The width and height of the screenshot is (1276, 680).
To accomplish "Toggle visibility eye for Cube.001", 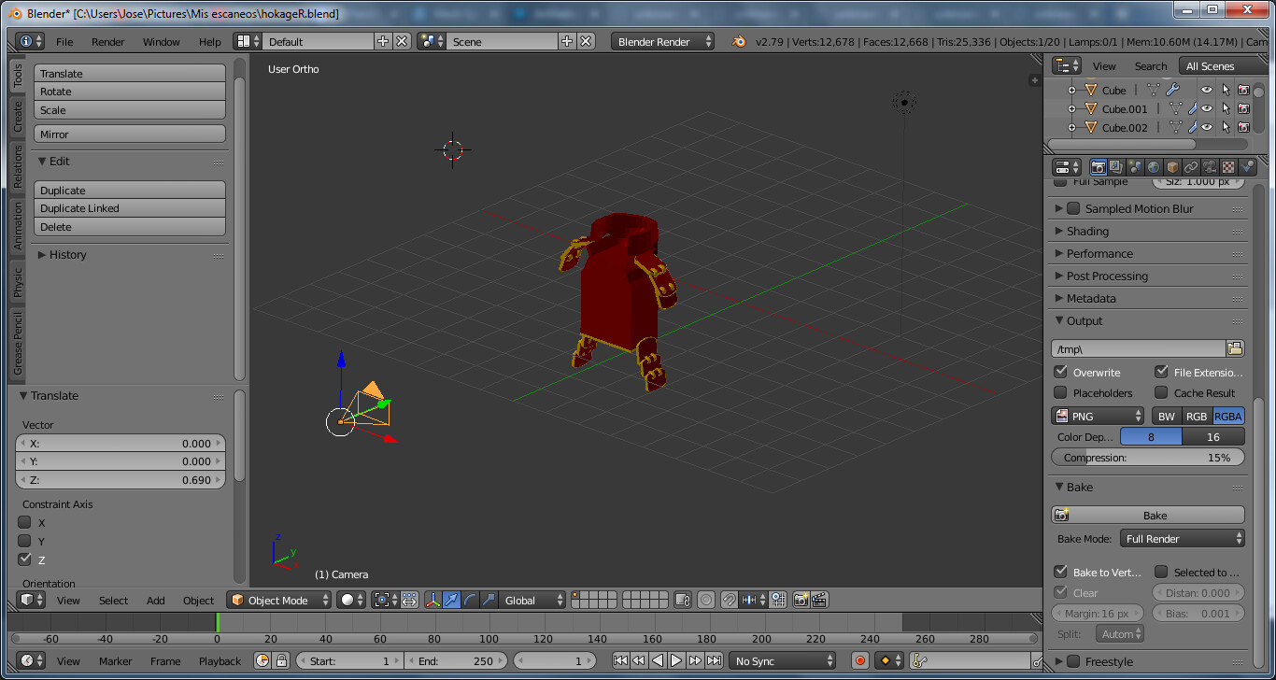I will tap(1207, 109).
